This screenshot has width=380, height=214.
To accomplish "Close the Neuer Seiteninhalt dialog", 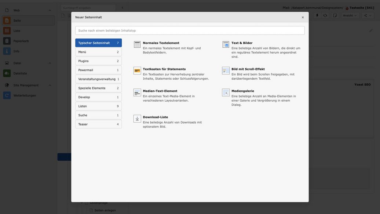I will coord(303,17).
